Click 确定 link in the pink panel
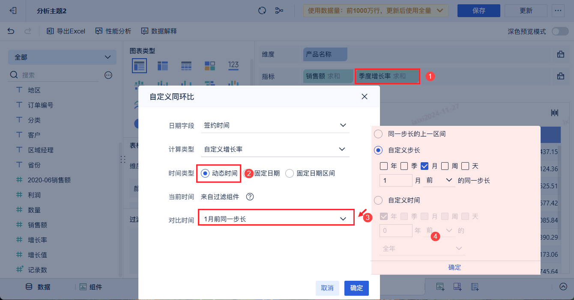 [x=455, y=267]
